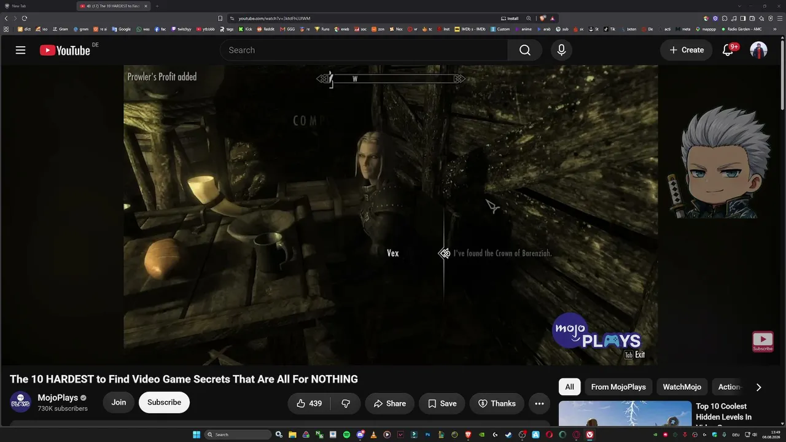This screenshot has height=442, width=786.
Task: Click the Install app button in address bar
Action: tap(510, 18)
